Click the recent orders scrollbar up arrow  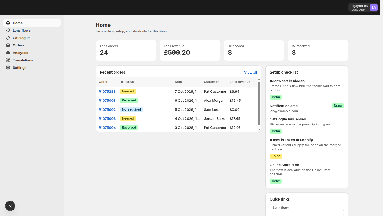click(x=259, y=79)
